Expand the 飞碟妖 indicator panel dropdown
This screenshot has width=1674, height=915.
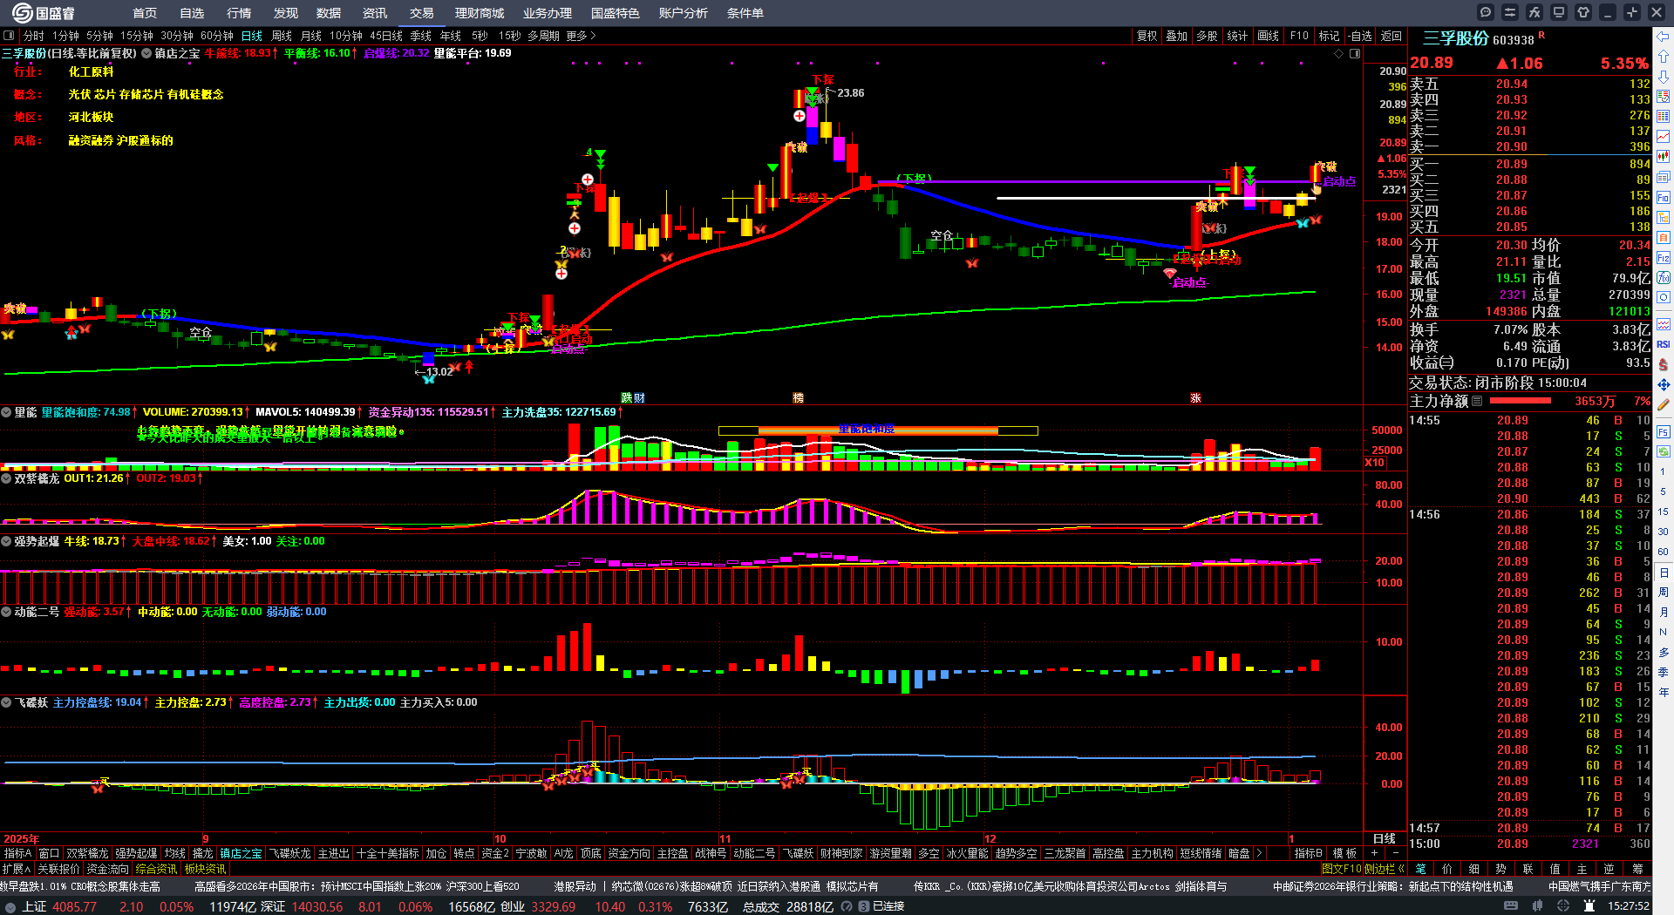[6, 702]
